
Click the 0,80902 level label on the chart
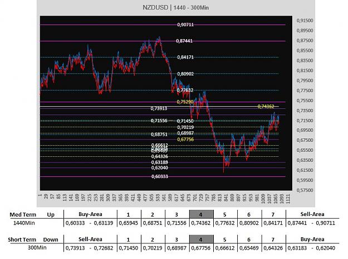(x=185, y=74)
